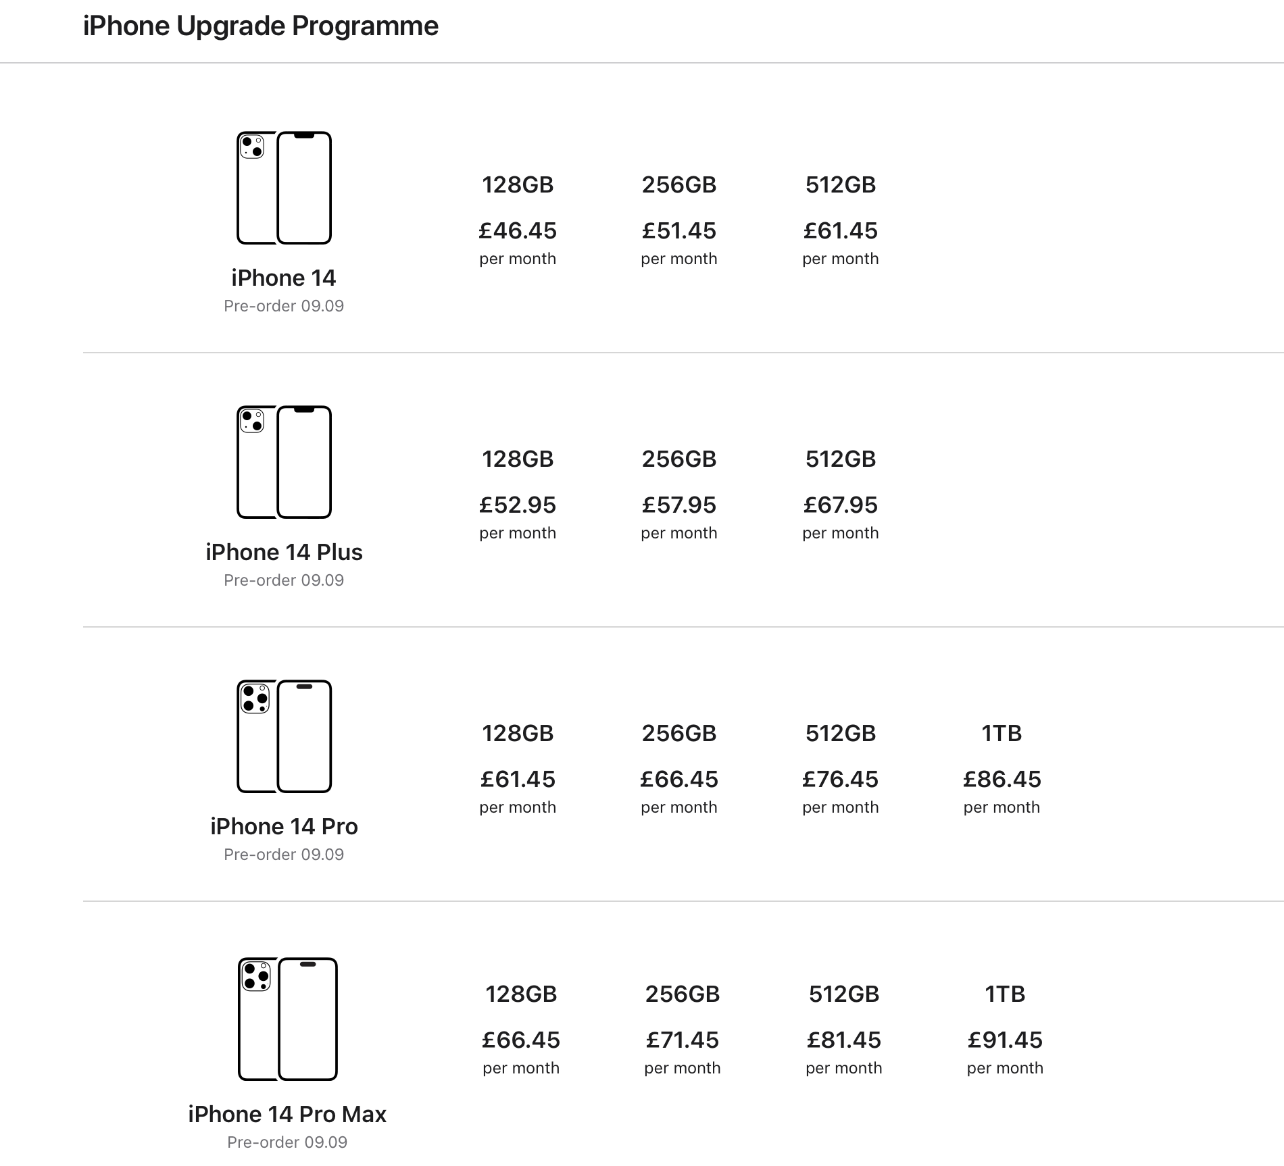Choose iPhone 14 512GB at £61.45
Image resolution: width=1284 pixels, height=1166 pixels.
pyautogui.click(x=841, y=220)
